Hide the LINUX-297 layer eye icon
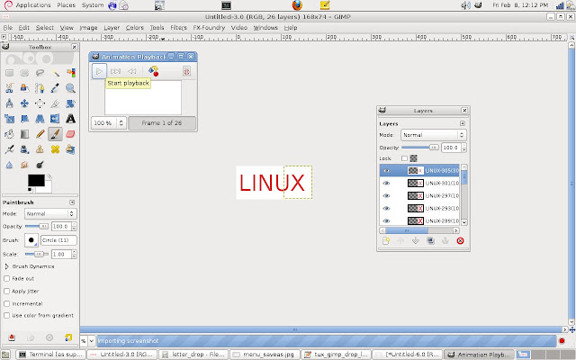Image resolution: width=576 pixels, height=360 pixels. coord(386,195)
